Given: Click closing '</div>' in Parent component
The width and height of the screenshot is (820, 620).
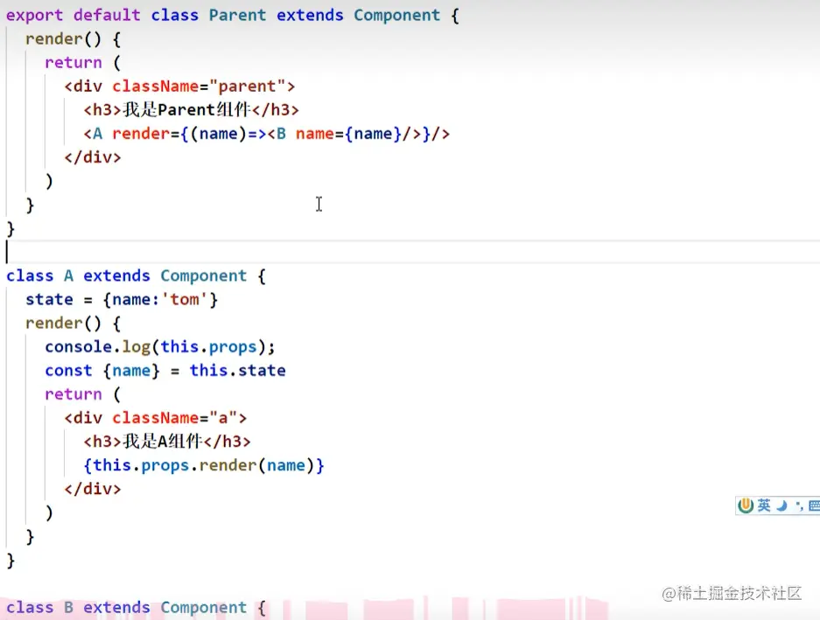Looking at the screenshot, I should pyautogui.click(x=93, y=157).
